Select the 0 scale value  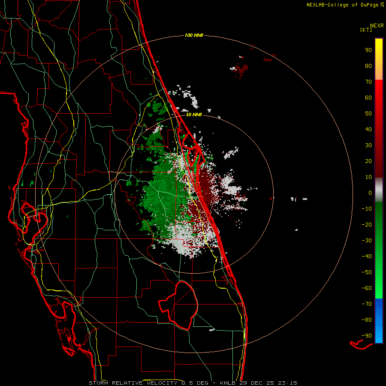click(x=370, y=193)
